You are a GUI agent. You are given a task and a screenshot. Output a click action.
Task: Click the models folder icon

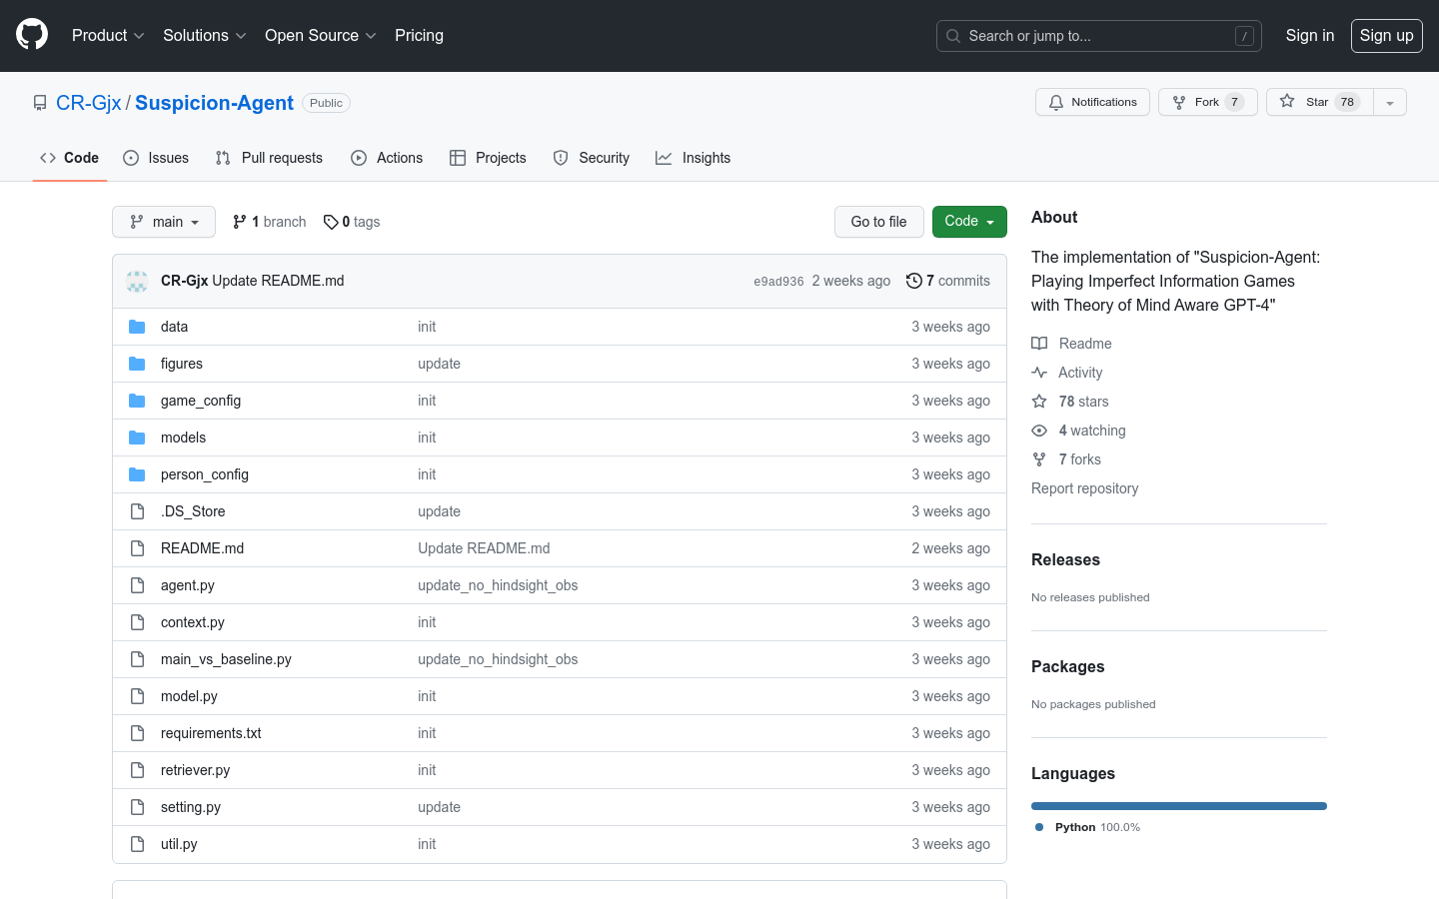coord(137,438)
